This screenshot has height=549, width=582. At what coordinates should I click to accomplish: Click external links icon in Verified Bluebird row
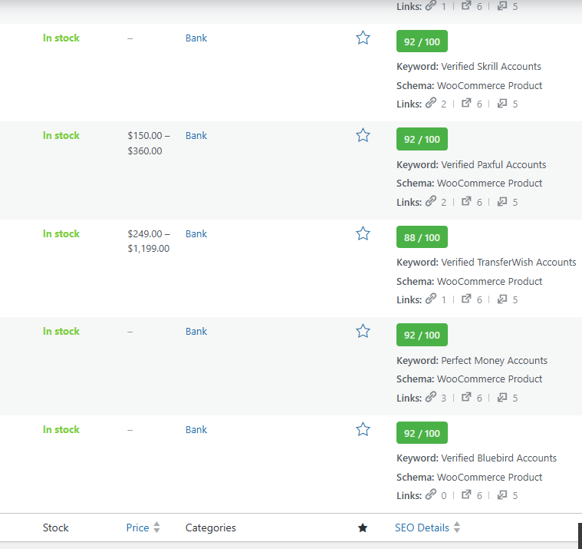click(x=466, y=495)
